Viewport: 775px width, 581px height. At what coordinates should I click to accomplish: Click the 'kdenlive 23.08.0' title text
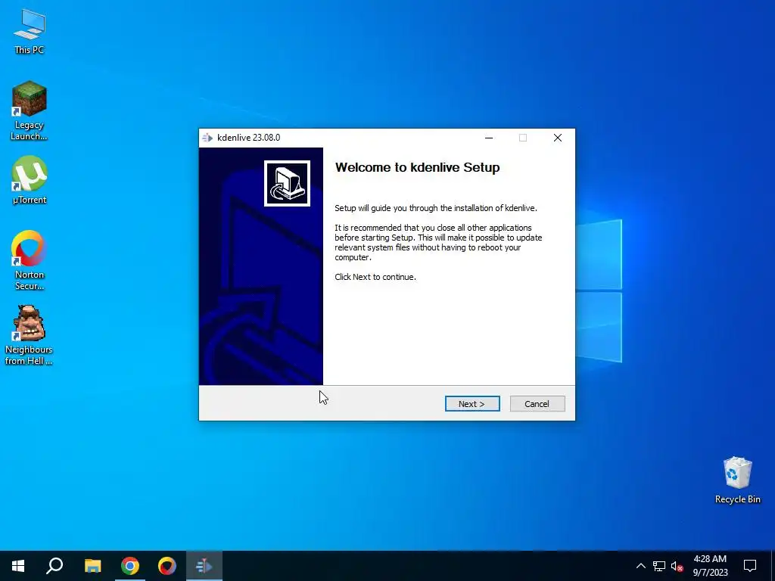pos(248,138)
